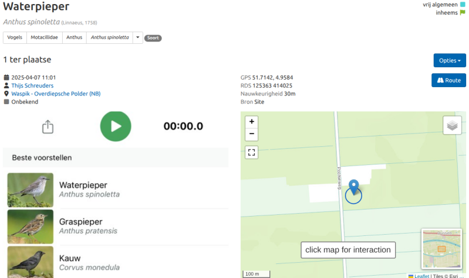Viewport: 469px width, 278px height.
Task: Click the Leaflet attribution link
Action: click(x=421, y=276)
